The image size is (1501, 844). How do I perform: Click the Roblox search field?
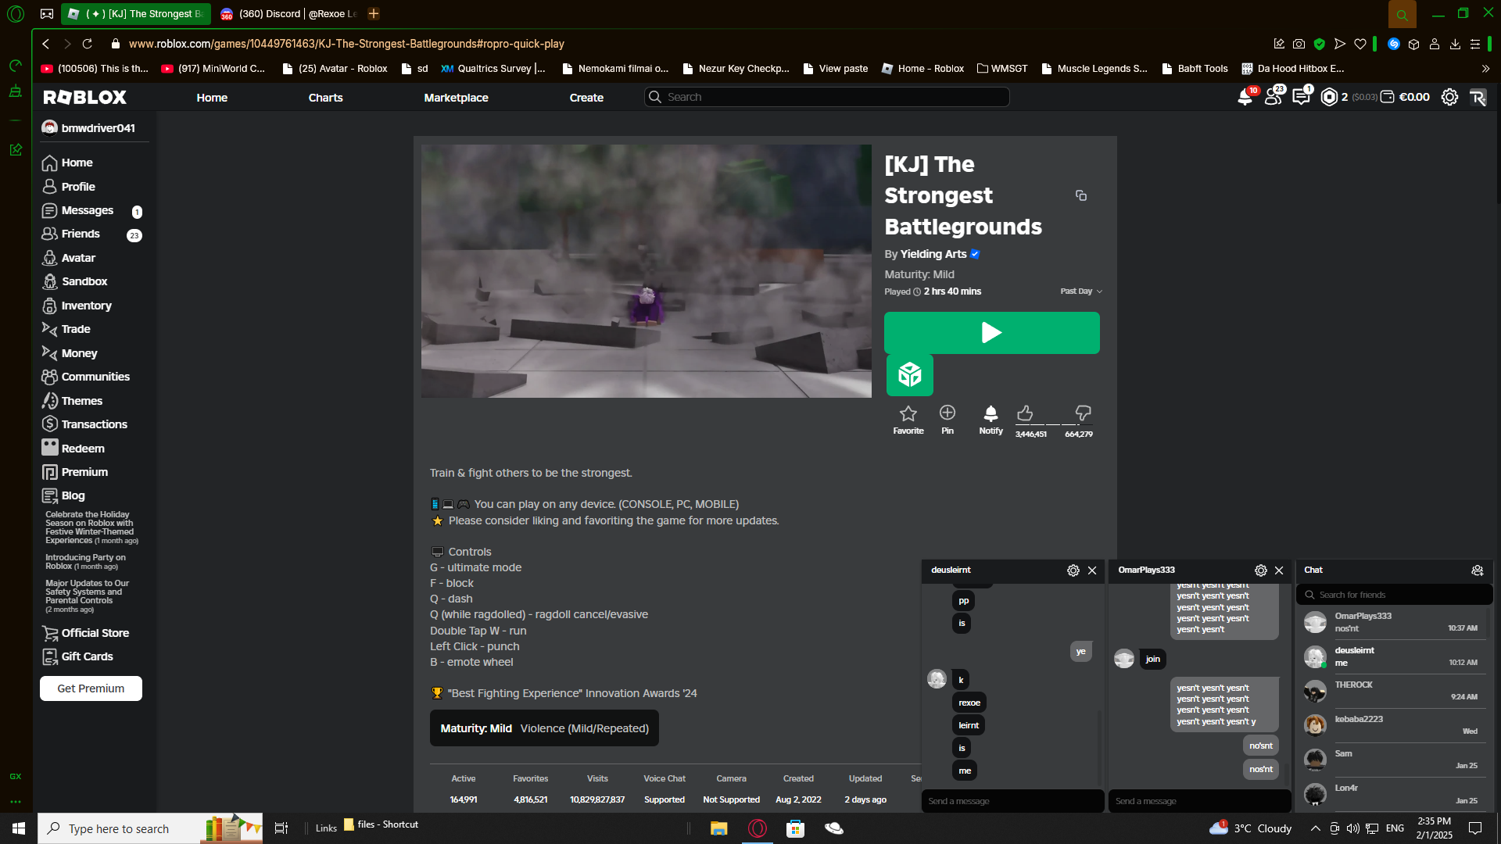[x=829, y=97]
